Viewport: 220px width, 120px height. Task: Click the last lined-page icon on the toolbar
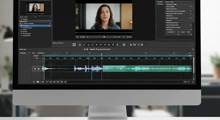142,45
